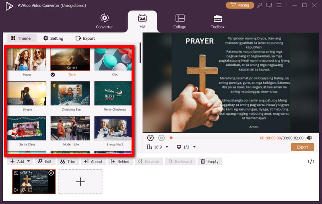
Task: Click the star edit icon on clip
Action: point(23,190)
